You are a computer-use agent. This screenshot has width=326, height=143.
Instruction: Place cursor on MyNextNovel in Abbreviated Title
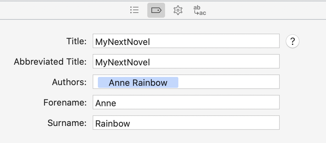(x=122, y=62)
